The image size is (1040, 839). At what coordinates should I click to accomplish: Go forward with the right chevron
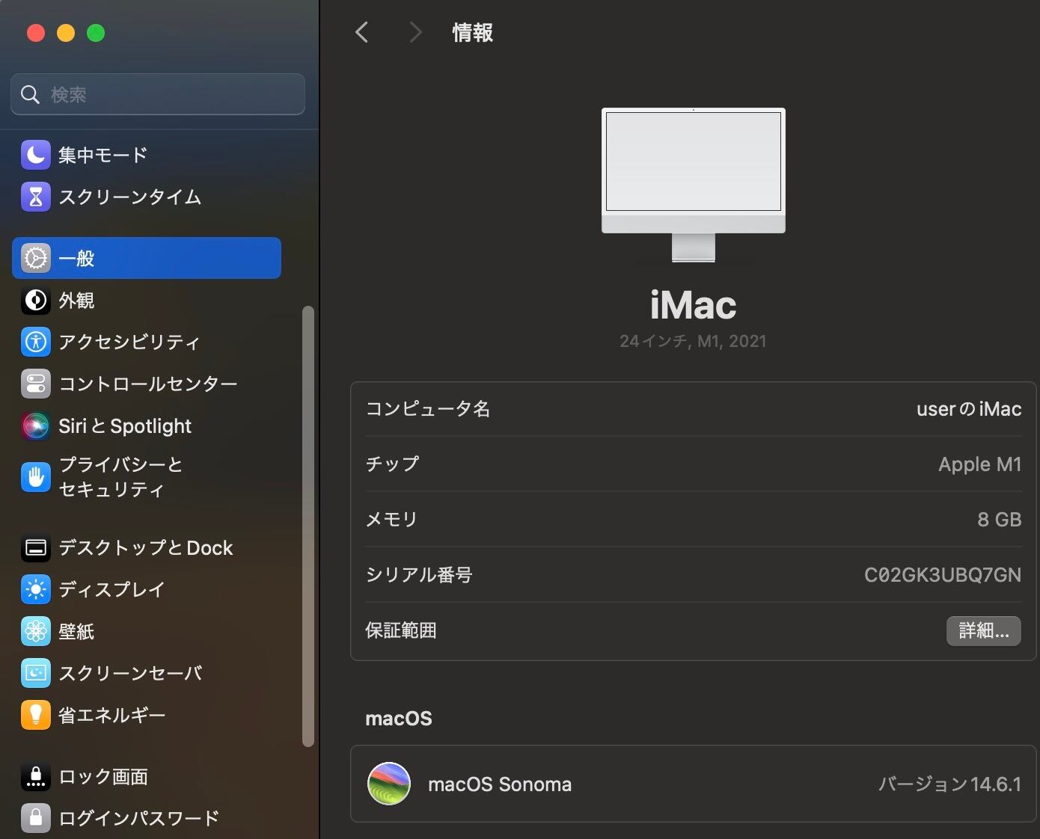pyautogui.click(x=416, y=33)
